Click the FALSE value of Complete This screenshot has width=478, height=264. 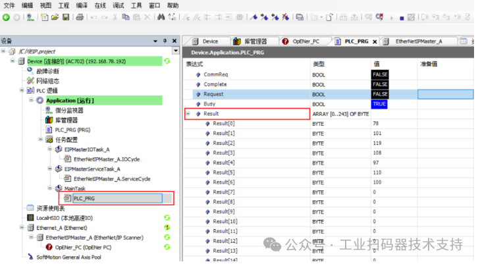[x=380, y=84]
